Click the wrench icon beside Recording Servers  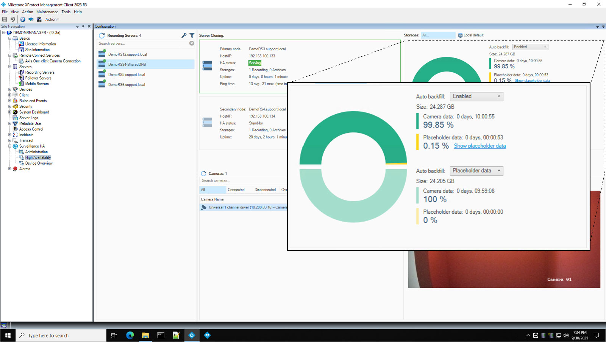(x=184, y=35)
